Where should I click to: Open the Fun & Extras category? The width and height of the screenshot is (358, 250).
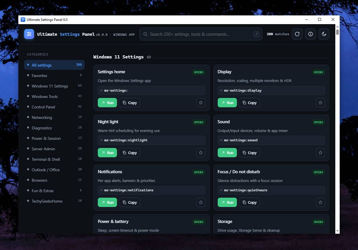pos(54,190)
